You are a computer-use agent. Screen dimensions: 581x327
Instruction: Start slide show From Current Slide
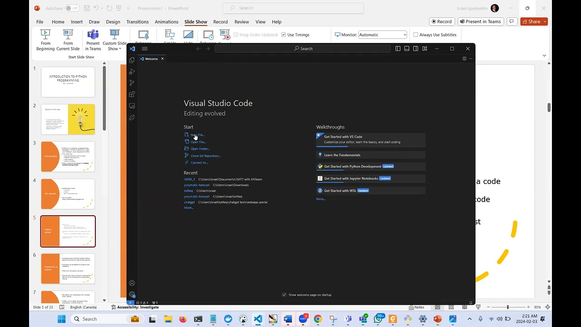point(68,40)
